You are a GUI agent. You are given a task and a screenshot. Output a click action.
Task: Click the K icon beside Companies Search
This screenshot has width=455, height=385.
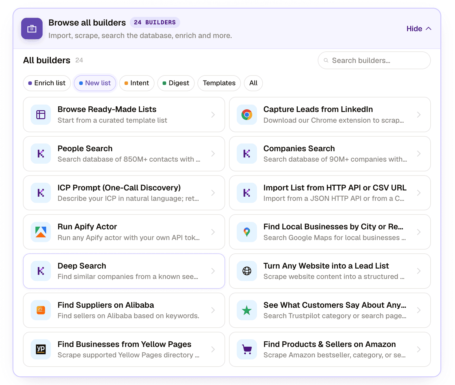point(247,154)
